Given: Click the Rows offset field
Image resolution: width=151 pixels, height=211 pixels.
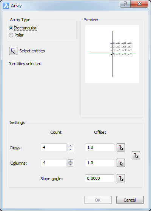Looking at the screenshot, I should click(x=100, y=147).
